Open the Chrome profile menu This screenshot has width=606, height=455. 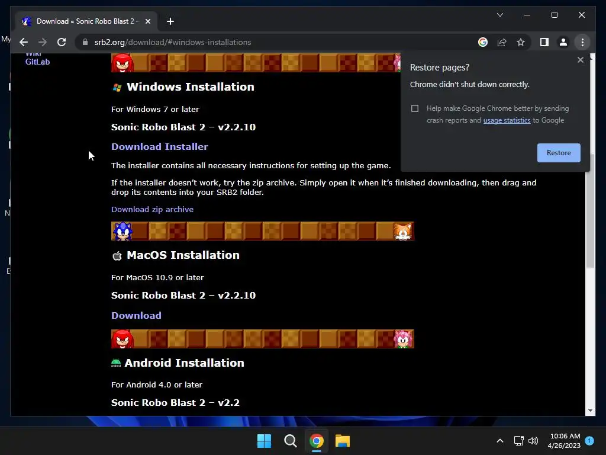563,42
